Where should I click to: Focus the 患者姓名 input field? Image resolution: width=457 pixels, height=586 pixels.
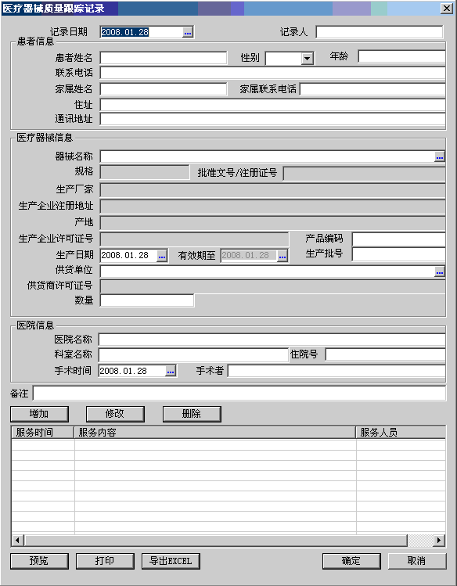click(164, 59)
